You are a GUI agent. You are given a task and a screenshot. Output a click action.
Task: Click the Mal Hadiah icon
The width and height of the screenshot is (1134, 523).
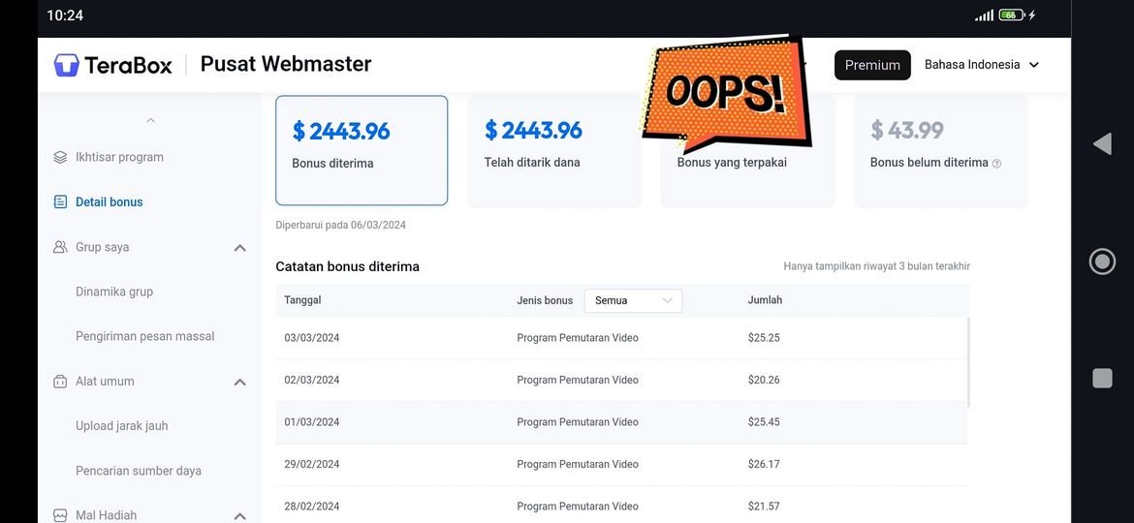pyautogui.click(x=61, y=516)
